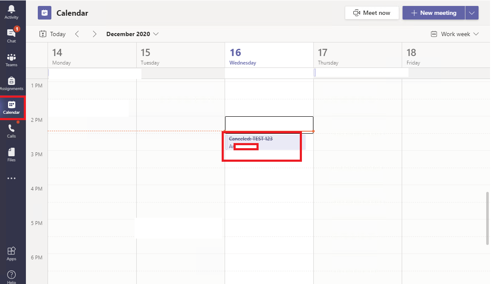Screen dimensions: 493x284
Task: Start a meeting with Meet now
Action: [372, 13]
